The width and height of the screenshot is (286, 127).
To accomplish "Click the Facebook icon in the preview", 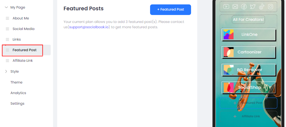I will point(244,6).
